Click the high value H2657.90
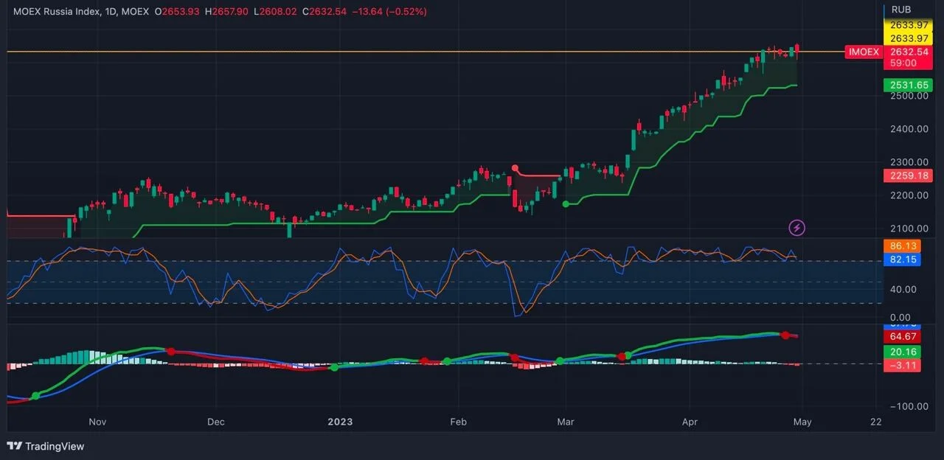The width and height of the screenshot is (944, 460). click(x=227, y=12)
